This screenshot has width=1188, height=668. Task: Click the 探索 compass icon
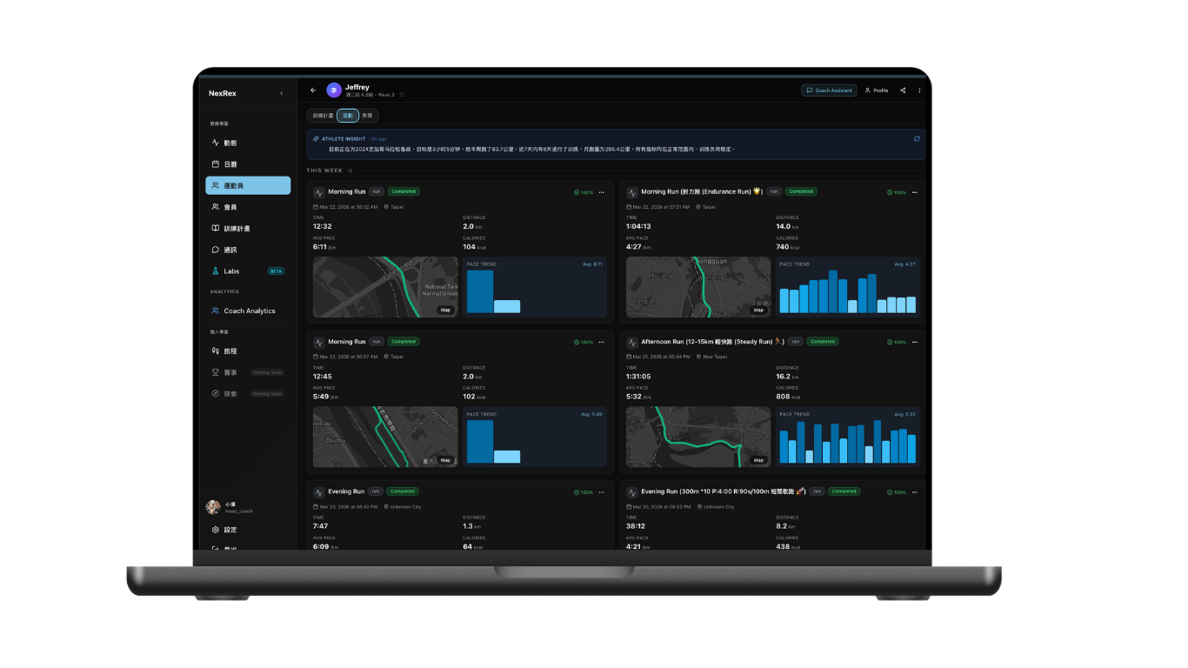click(x=216, y=394)
